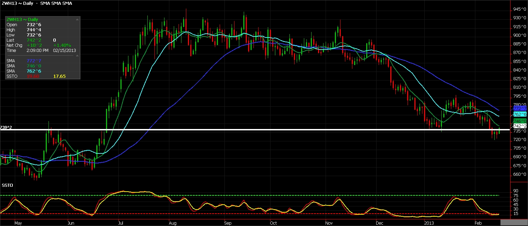Select the time 2:09:00 PM
Image resolution: width=528 pixels, height=226 pixels.
point(38,51)
